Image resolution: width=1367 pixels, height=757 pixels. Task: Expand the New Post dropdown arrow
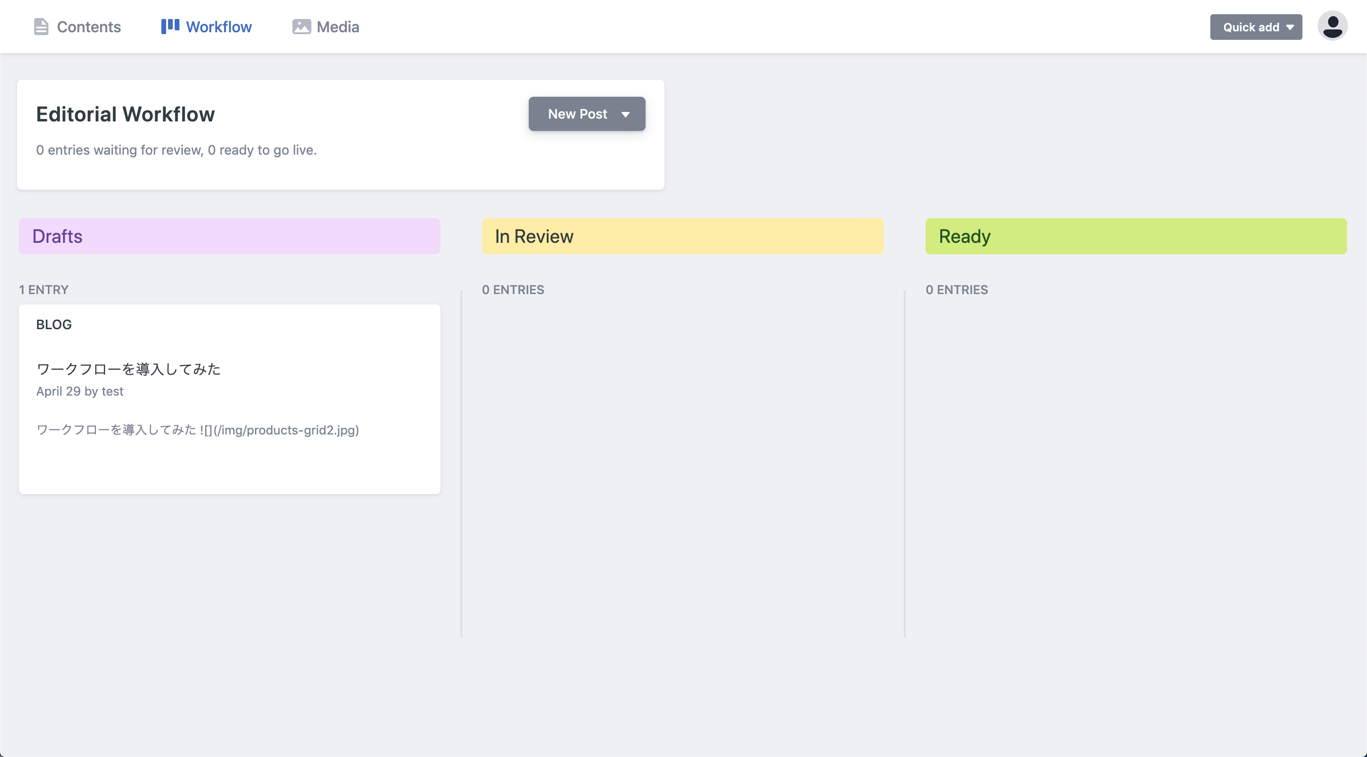coord(626,114)
